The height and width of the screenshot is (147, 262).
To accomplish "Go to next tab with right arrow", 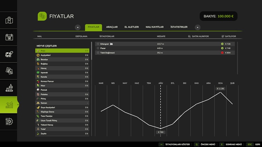I will pyautogui.click(x=198, y=27).
